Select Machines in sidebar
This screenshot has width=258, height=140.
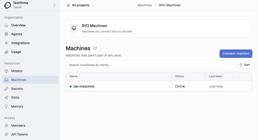(30, 80)
